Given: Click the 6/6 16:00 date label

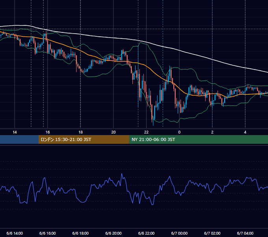Looking at the screenshot, I should coord(48,233).
